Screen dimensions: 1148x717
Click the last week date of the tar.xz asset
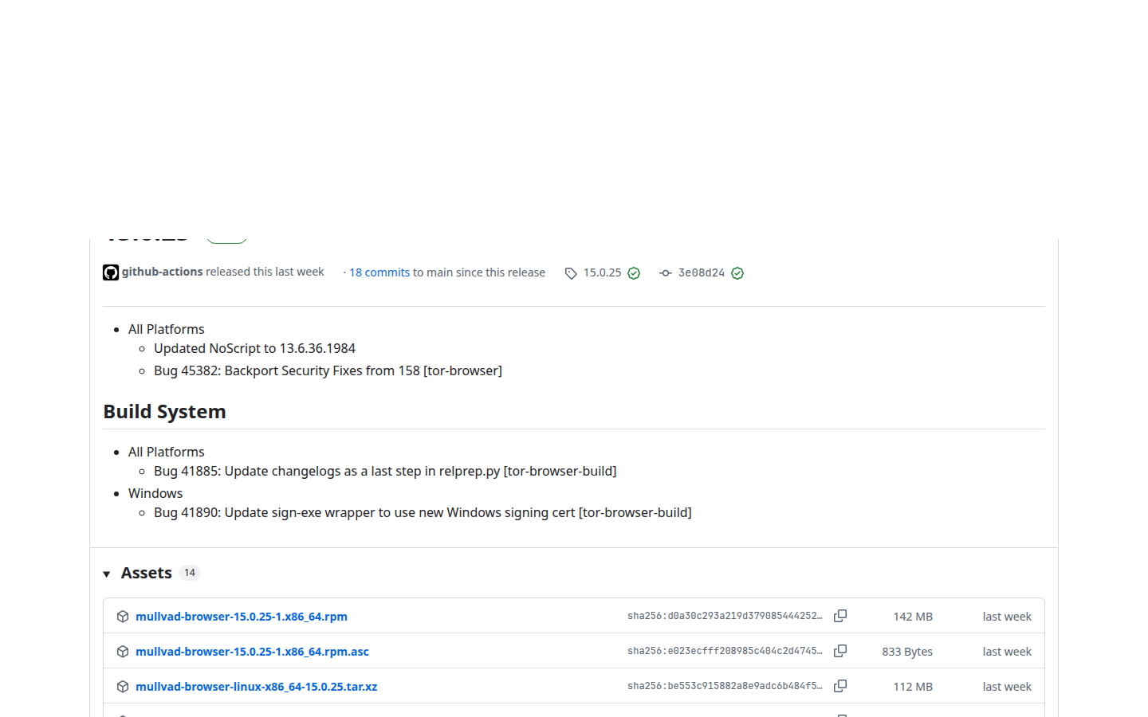[1007, 687]
